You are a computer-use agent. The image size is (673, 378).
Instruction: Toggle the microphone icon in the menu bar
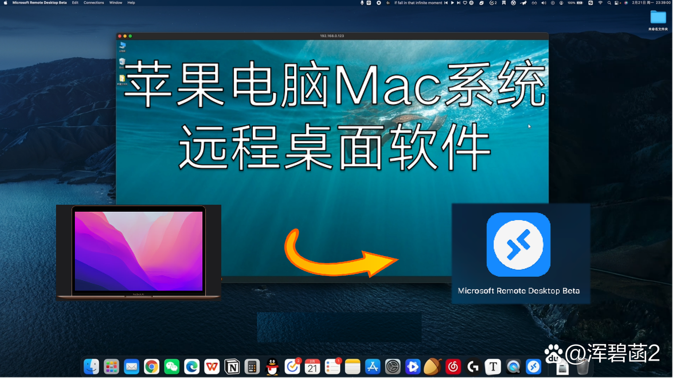362,3
